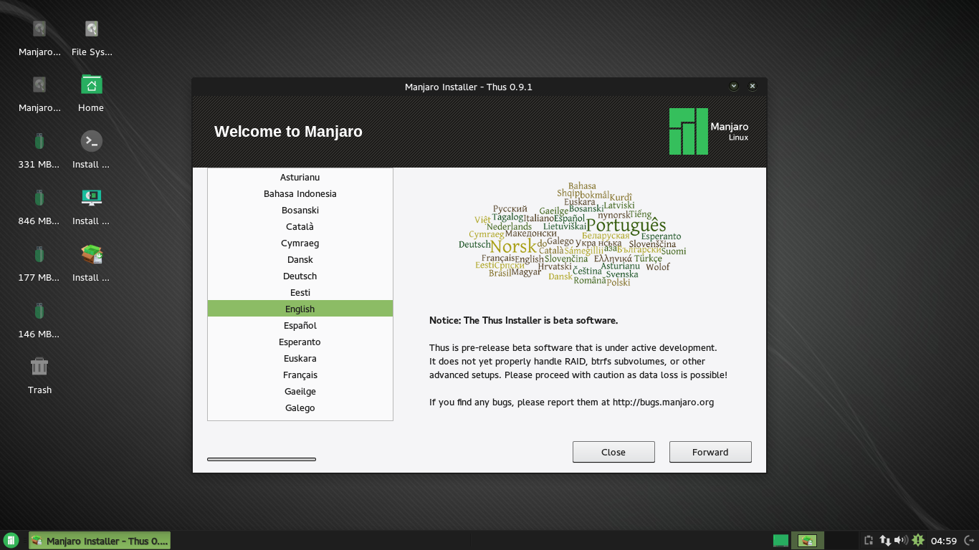Choose Euskara in the language list
This screenshot has height=550, width=979.
click(300, 358)
